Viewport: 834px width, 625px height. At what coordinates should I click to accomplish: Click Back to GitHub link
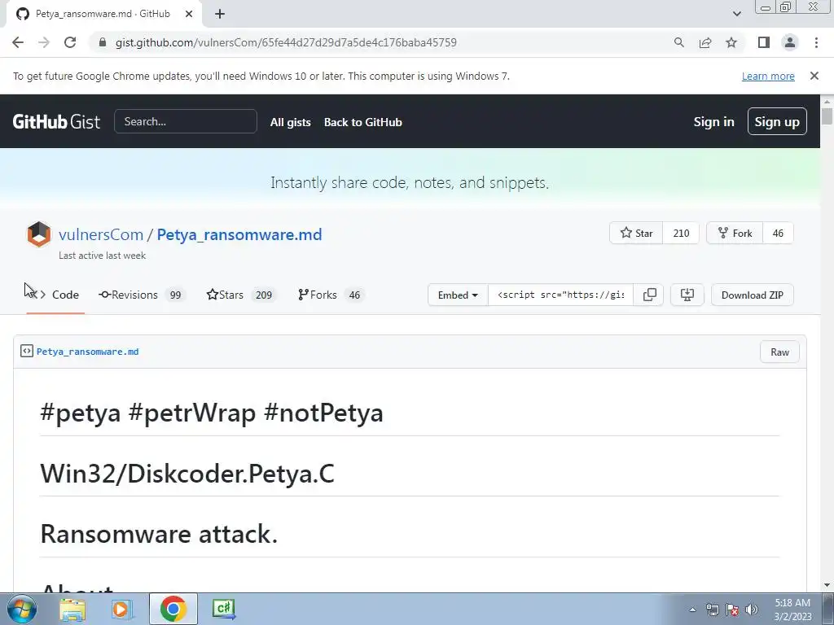[x=363, y=122]
